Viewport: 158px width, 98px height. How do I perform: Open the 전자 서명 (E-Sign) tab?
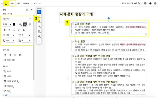coord(26,3)
